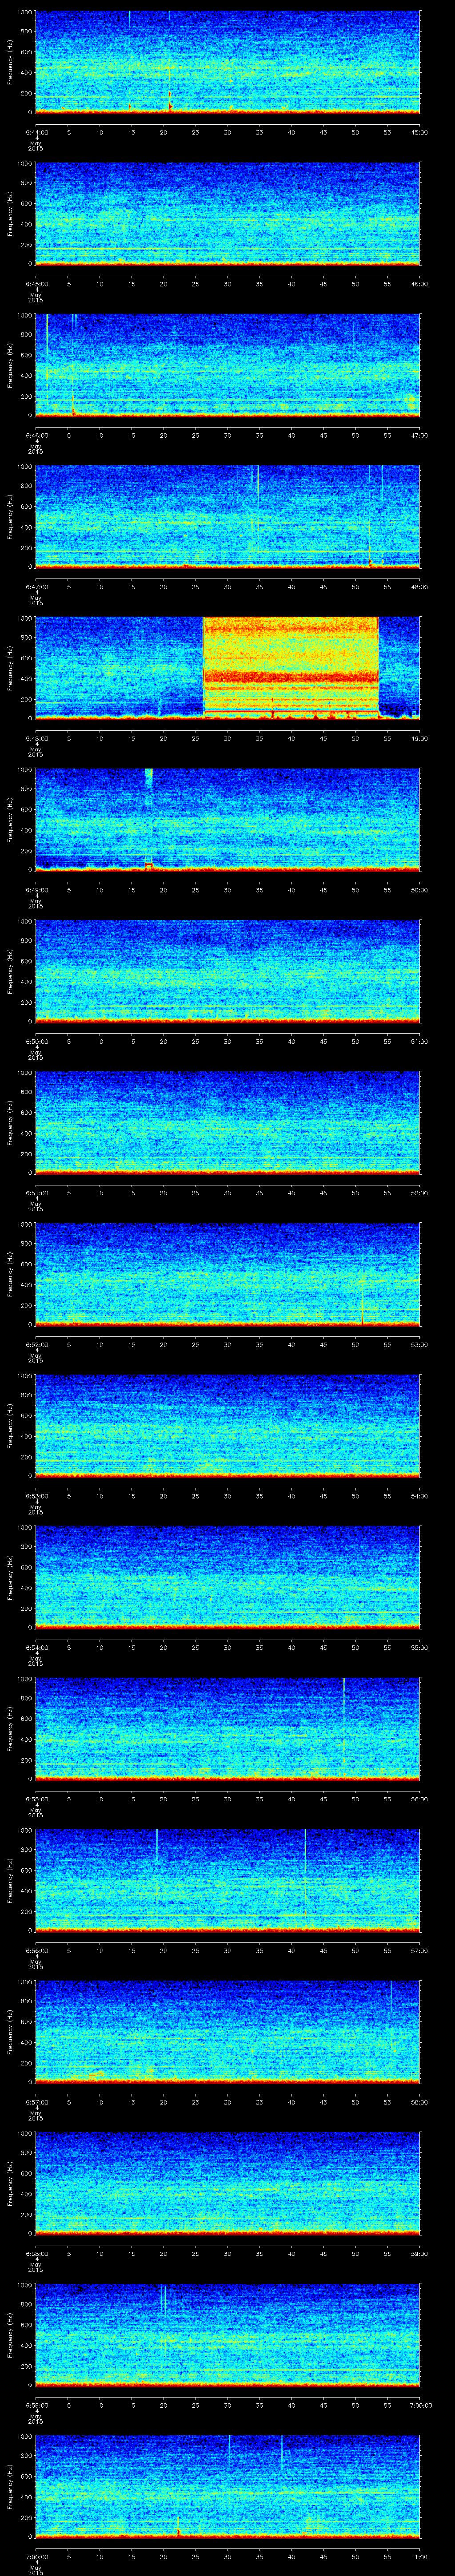Click the 6:46:00 start time label

36,435
